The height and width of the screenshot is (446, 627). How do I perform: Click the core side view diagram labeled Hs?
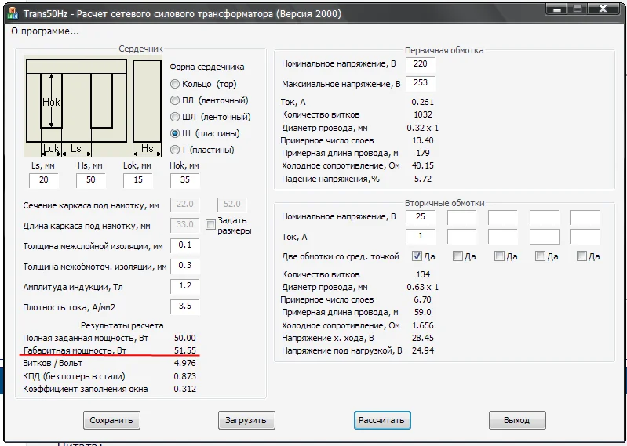(x=148, y=101)
